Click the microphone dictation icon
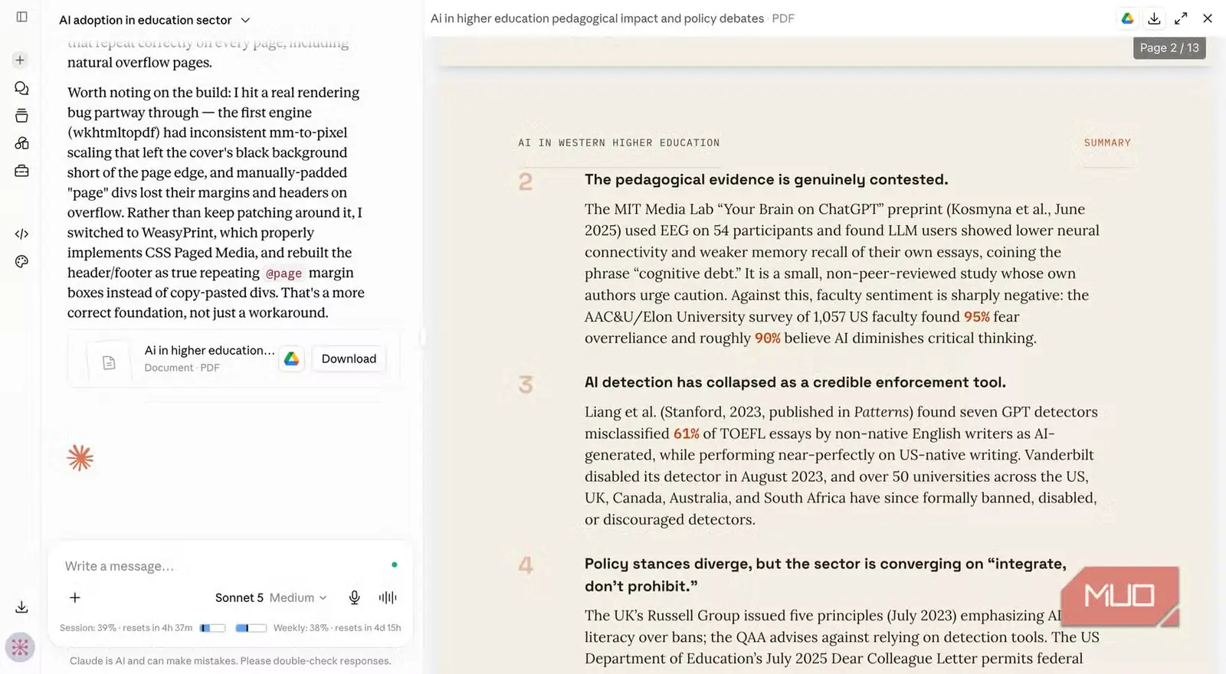Image resolution: width=1226 pixels, height=674 pixels. pos(354,597)
